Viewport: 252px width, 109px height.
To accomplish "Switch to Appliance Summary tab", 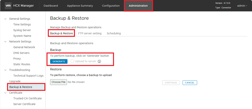I will click(x=80, y=6).
